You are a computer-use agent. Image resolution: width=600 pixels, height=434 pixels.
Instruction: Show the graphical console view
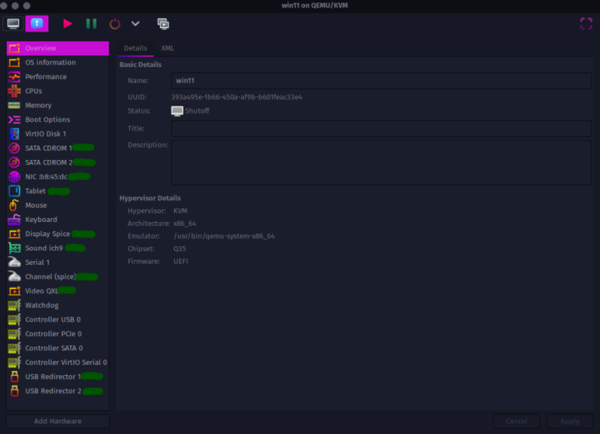click(13, 23)
